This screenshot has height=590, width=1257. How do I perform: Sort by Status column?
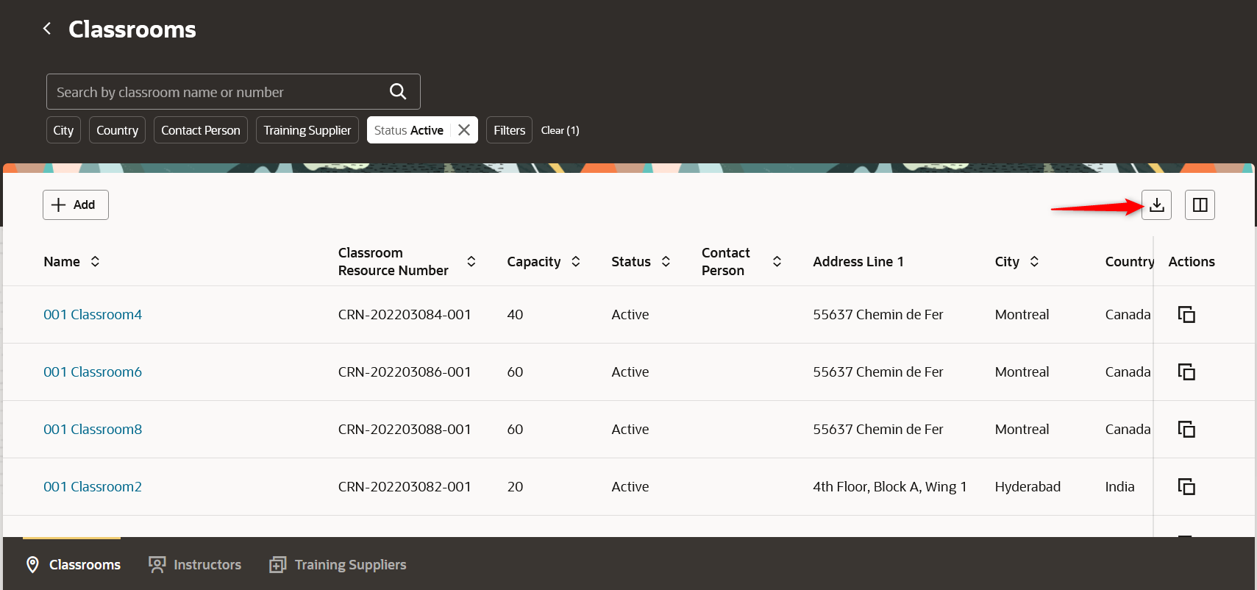(x=666, y=261)
